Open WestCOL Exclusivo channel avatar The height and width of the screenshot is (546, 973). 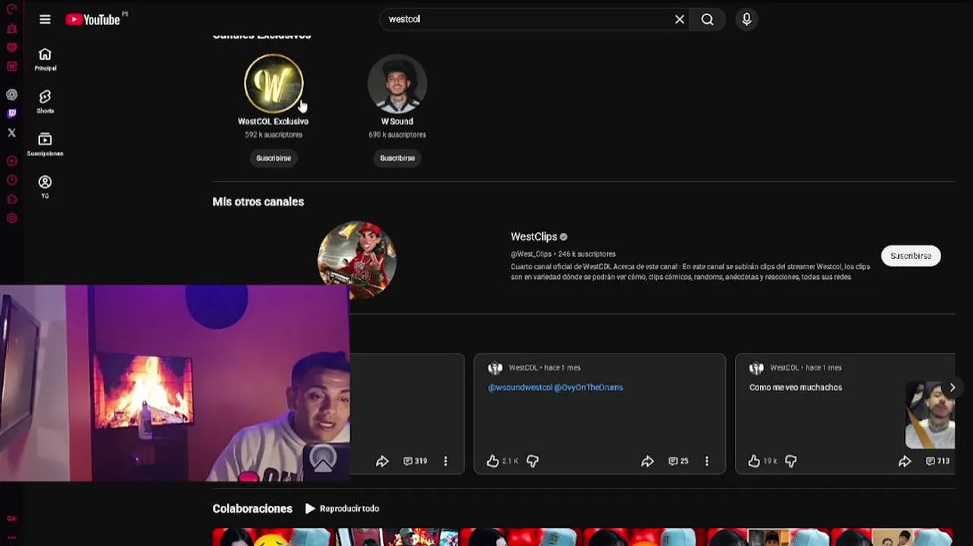pyautogui.click(x=274, y=83)
